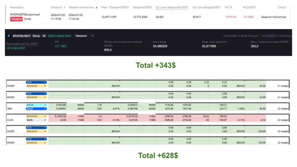
Task: Click the -4,14 result cell
Action: [x=262, y=120]
